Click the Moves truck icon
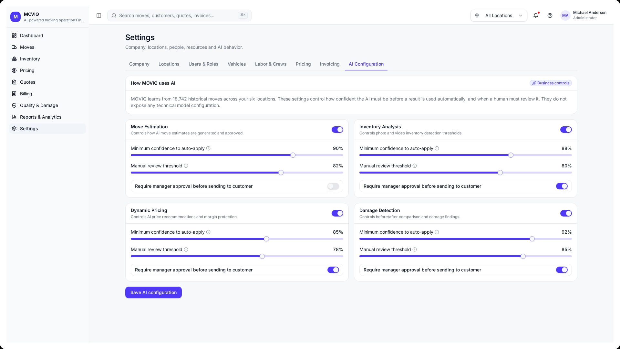This screenshot has height=349, width=620. (14, 47)
